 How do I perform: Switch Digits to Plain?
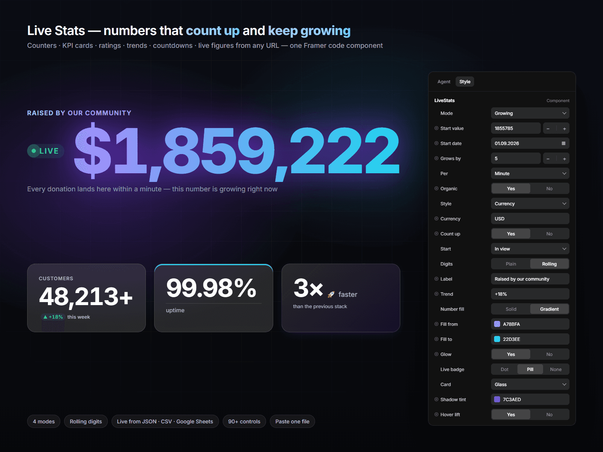coord(511,264)
